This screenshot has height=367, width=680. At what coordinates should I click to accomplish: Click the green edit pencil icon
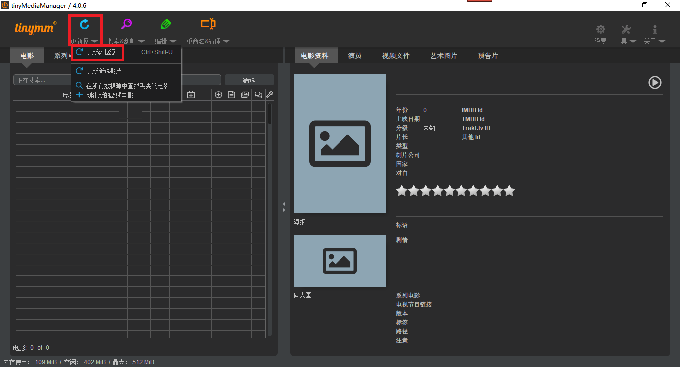click(166, 24)
